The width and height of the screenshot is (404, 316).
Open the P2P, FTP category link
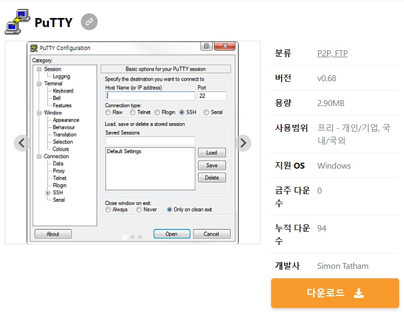click(x=332, y=54)
